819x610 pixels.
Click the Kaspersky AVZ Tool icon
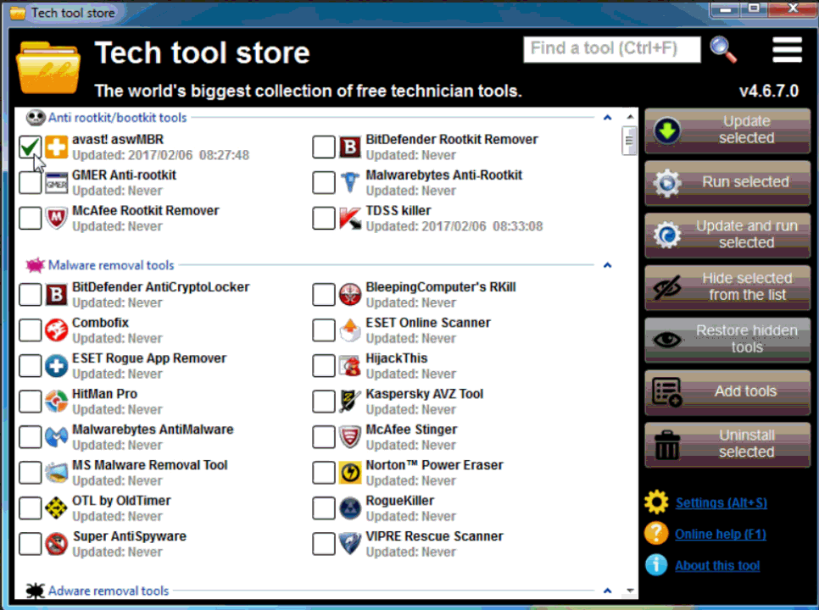tap(350, 401)
